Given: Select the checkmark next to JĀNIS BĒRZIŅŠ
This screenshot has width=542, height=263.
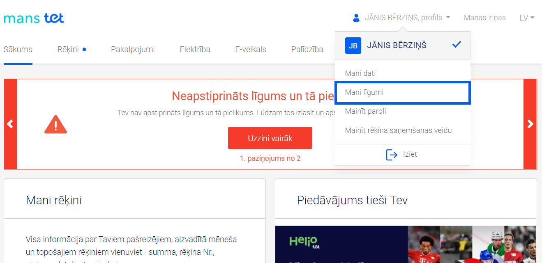Looking at the screenshot, I should pyautogui.click(x=457, y=45).
